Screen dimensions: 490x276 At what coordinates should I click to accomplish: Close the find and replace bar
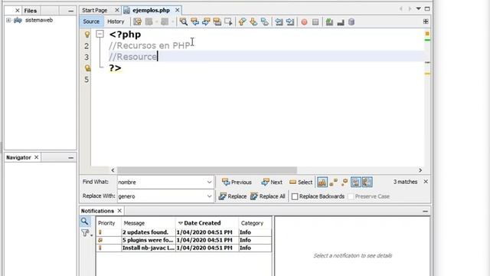(x=426, y=182)
